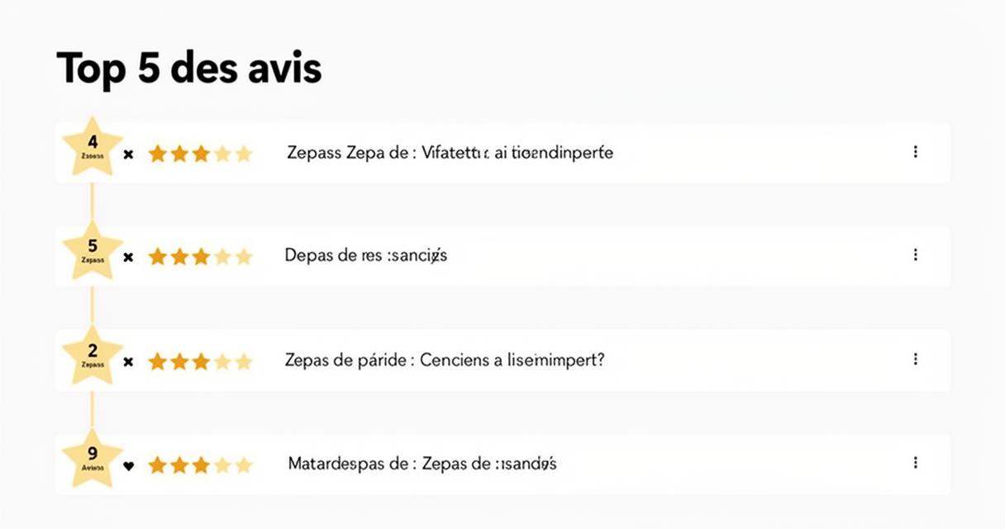Click the third star in the last review's rating
The image size is (1005, 529).
click(x=201, y=465)
